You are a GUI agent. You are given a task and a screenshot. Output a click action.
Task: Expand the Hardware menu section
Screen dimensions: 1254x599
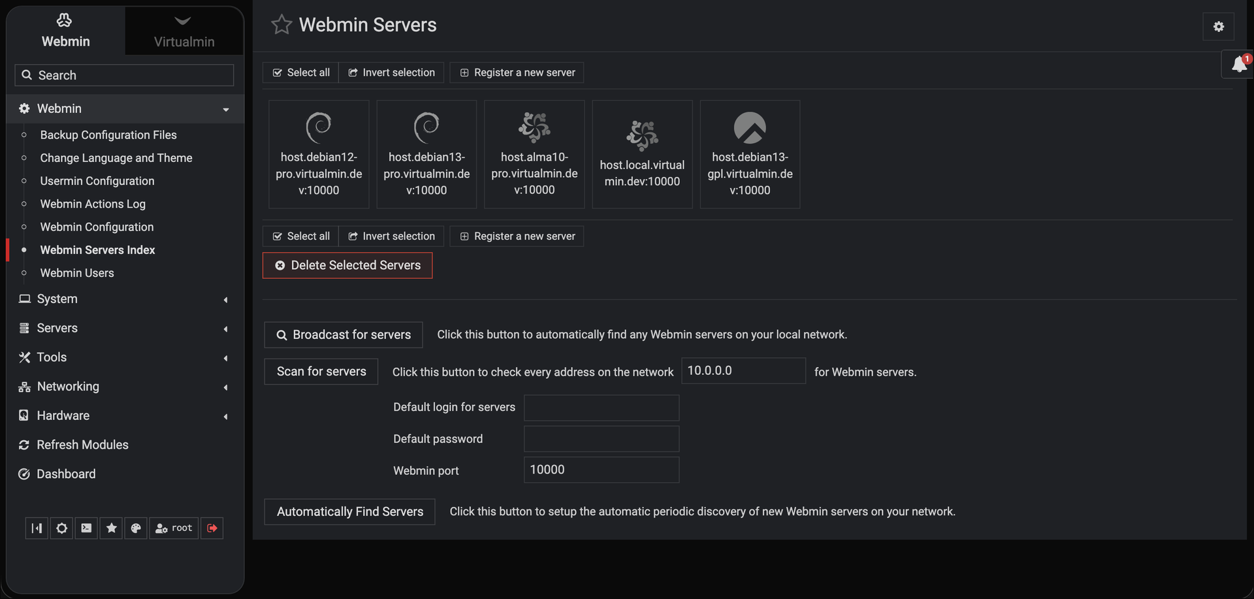(x=125, y=415)
